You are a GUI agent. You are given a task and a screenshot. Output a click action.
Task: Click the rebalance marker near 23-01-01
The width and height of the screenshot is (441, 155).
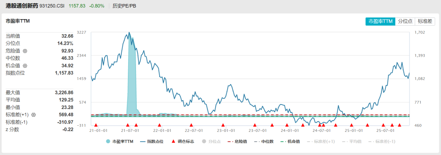tap(223, 125)
